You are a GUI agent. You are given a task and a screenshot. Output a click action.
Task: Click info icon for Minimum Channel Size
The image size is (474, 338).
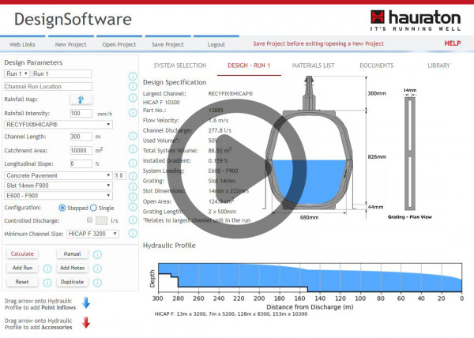point(133,233)
